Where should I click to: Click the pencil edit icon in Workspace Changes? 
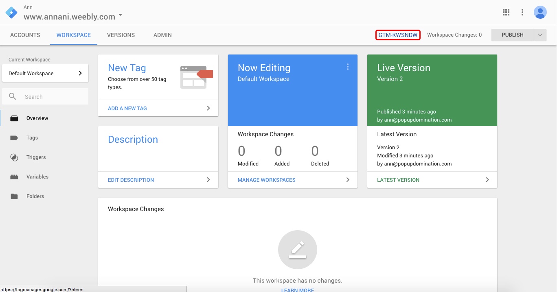point(298,250)
